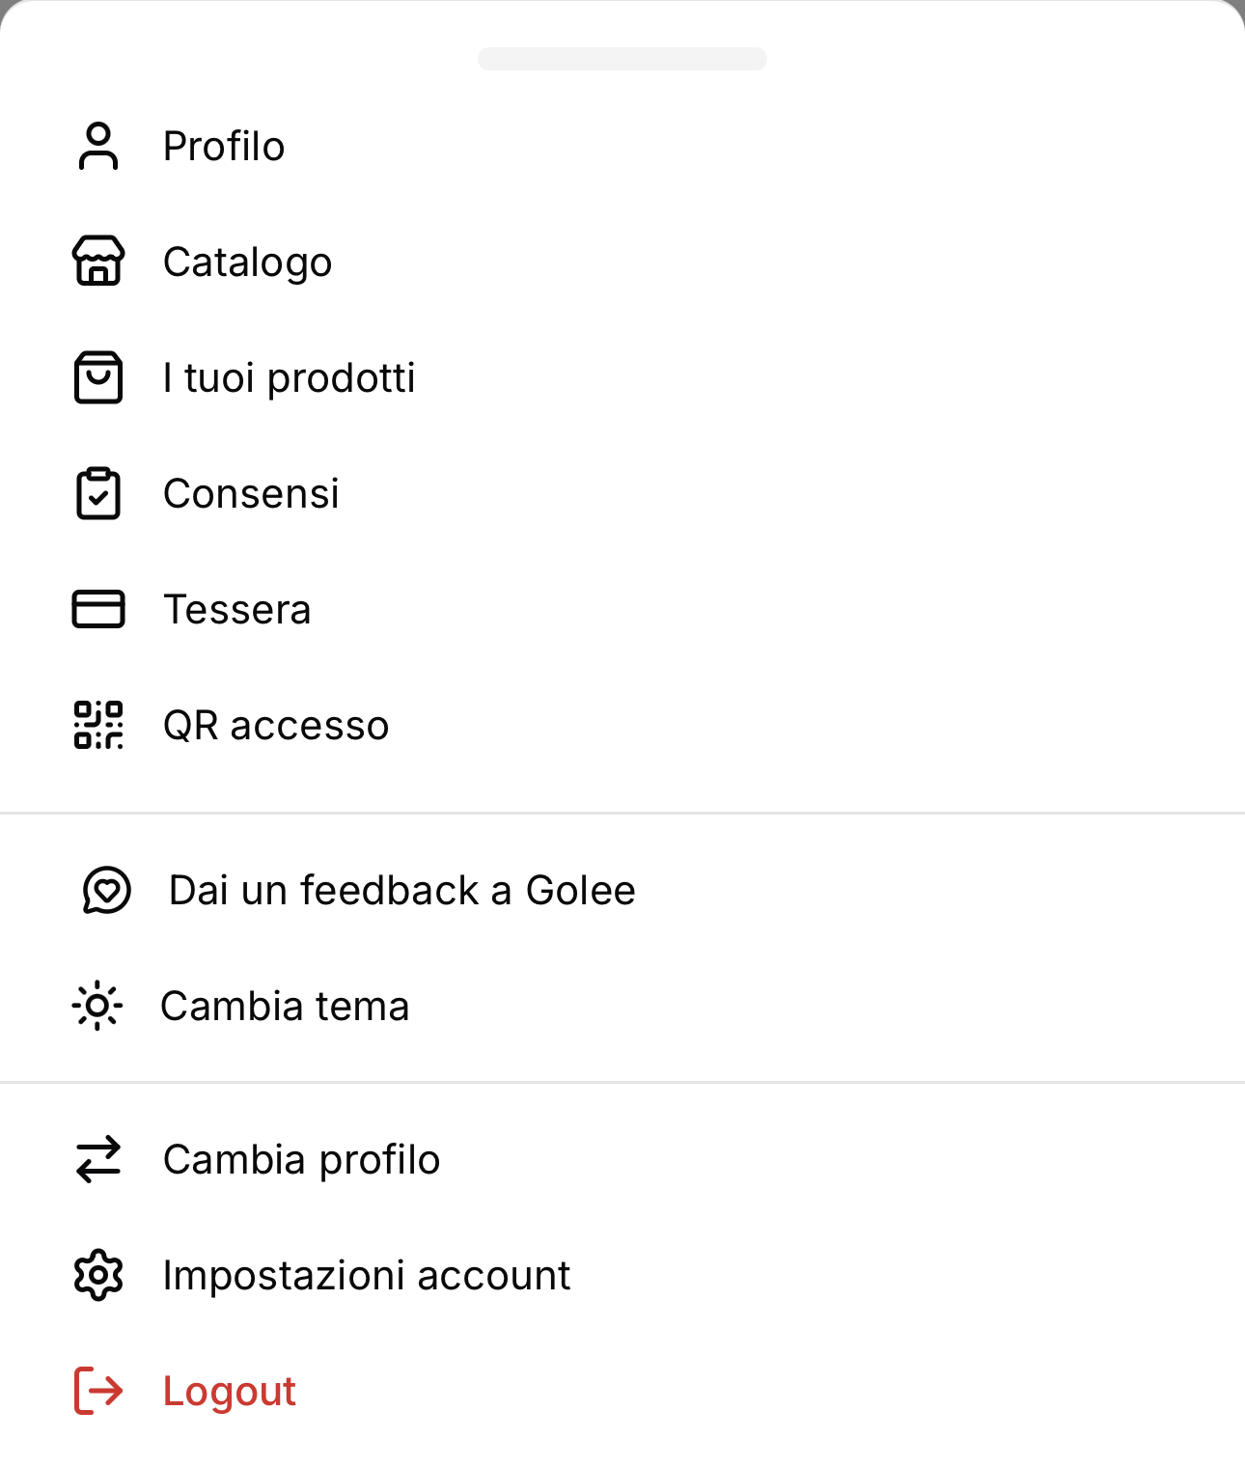Open QR accesso

click(x=622, y=725)
